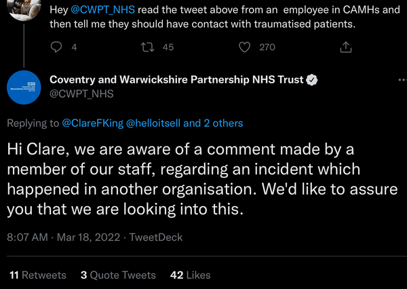Open Coventry and Warwickshire Partnership NHS Trust name
This screenshot has width=407, height=289.
coord(176,80)
